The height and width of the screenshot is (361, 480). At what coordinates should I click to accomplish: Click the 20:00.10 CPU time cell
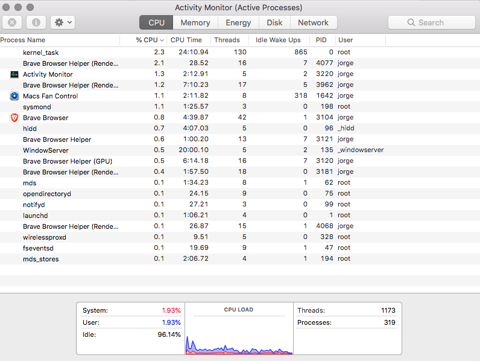[194, 150]
